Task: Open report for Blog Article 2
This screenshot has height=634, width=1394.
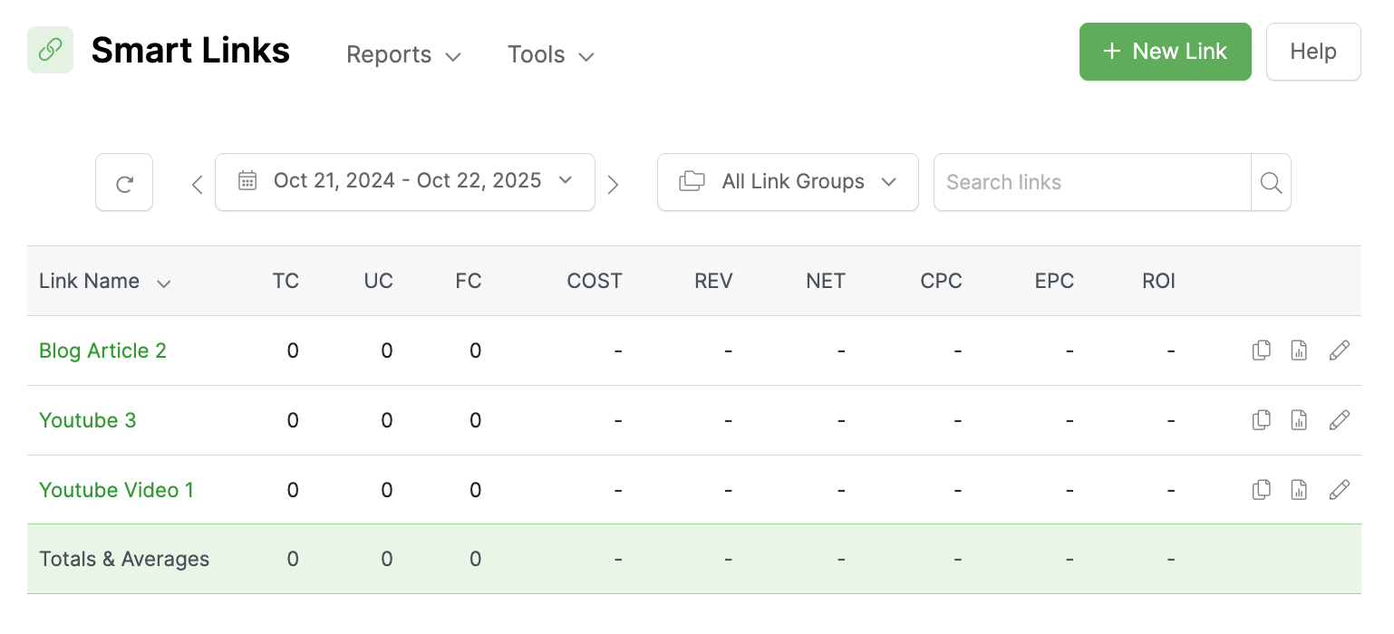Action: 1299,351
